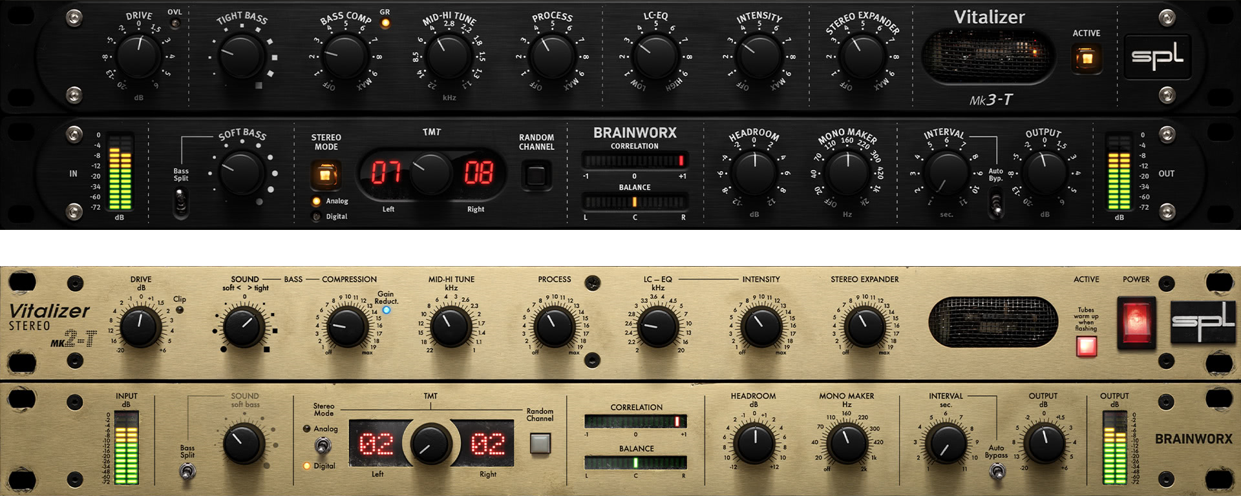Click the Digital LED on Mk2-T
Viewport: 1241px width, 496px height.
click(306, 466)
